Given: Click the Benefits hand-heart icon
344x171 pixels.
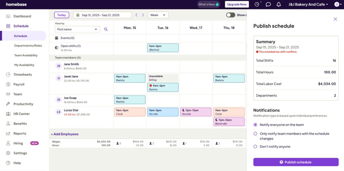Looking at the screenshot, I should click(x=8, y=124).
